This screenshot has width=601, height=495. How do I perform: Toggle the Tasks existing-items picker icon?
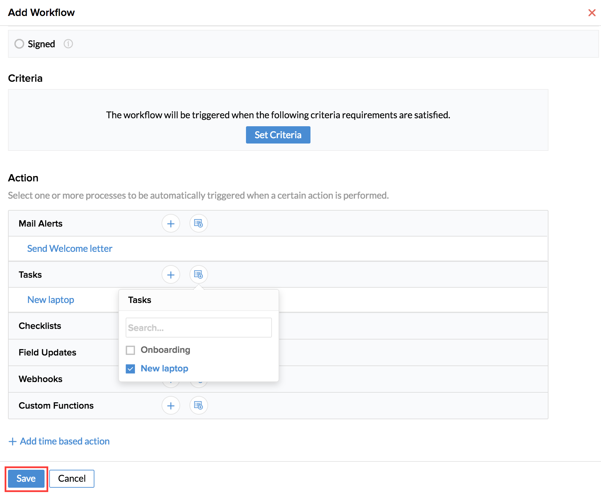click(198, 275)
